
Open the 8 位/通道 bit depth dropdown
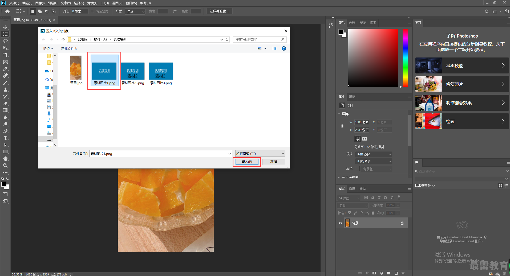(373, 161)
